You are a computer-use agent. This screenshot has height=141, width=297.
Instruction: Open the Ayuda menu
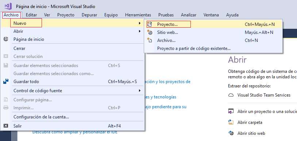tap(232, 15)
